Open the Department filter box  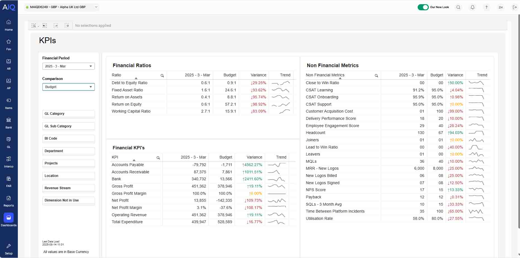click(68, 151)
